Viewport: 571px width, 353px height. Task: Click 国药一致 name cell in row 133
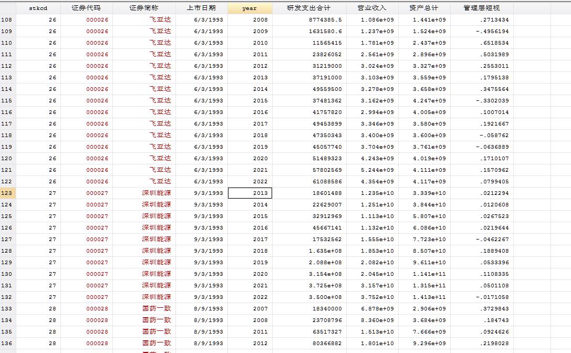144,308
